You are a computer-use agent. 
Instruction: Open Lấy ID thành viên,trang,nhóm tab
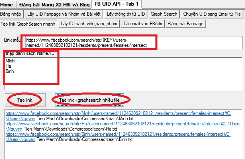click(x=89, y=24)
